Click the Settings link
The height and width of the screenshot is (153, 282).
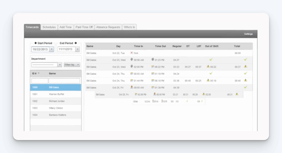click(248, 34)
